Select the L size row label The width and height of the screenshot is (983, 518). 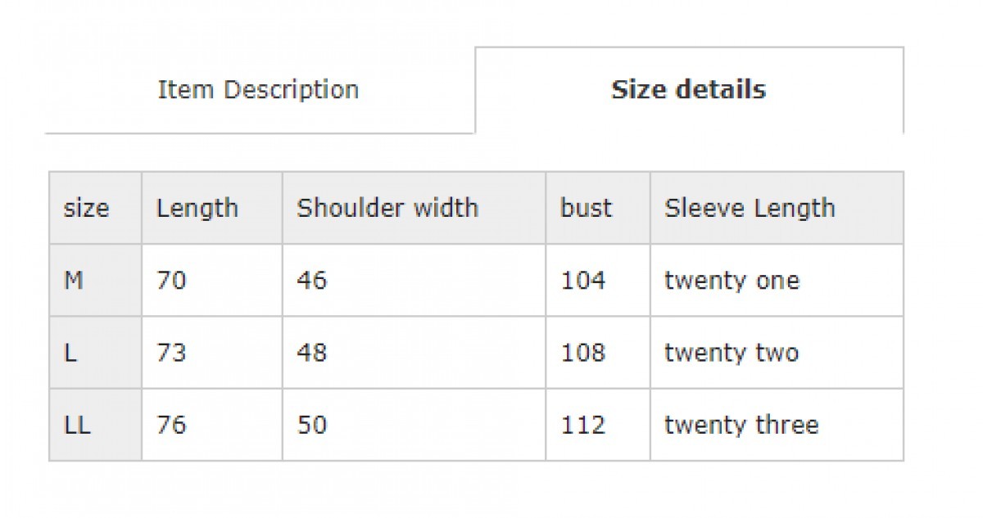[70, 353]
